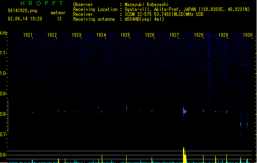Click the meteor echo streak near 1925
The image size is (257, 163).
[126, 108]
